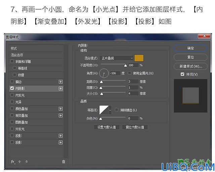Select the 外发光 style row

36,129
